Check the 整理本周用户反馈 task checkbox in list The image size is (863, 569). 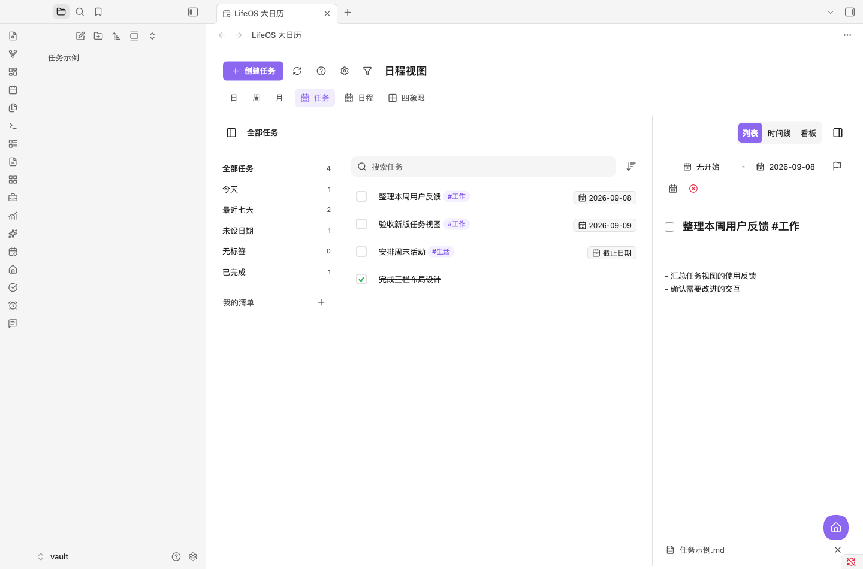[x=361, y=196]
